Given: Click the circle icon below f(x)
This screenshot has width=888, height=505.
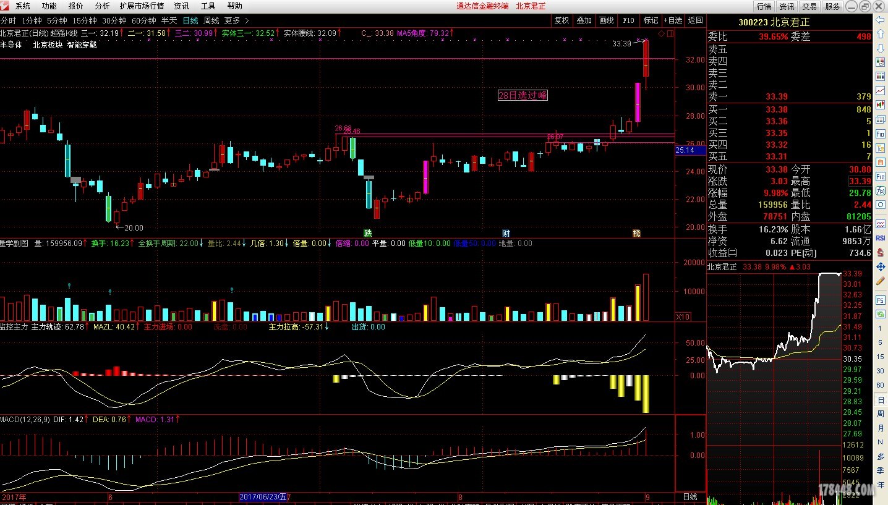Looking at the screenshot, I should 881,205.
